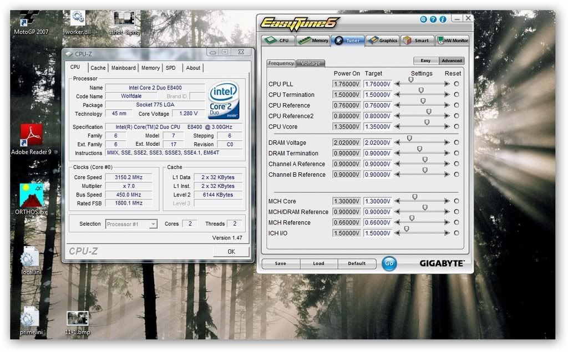Select the worker.dll desktop file
568x352 pixels.
coord(78,23)
